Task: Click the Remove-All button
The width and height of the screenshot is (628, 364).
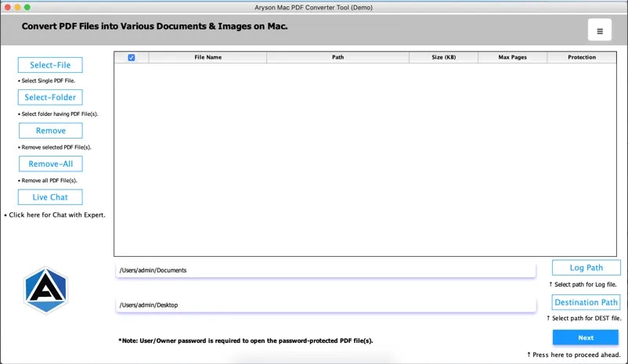Action: (50, 164)
